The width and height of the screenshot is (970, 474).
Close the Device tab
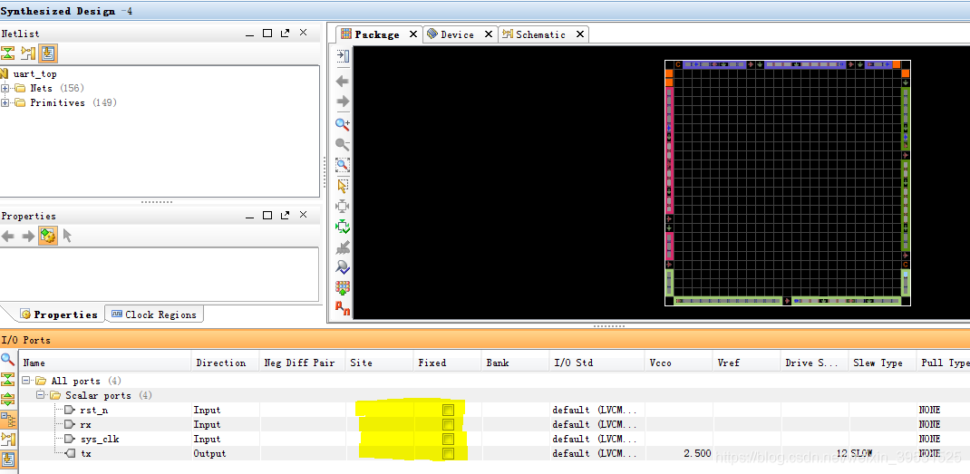(x=488, y=34)
